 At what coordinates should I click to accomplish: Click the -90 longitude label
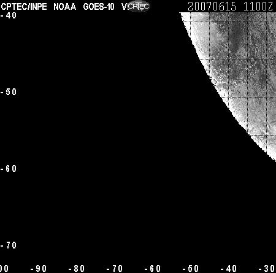point(39,268)
